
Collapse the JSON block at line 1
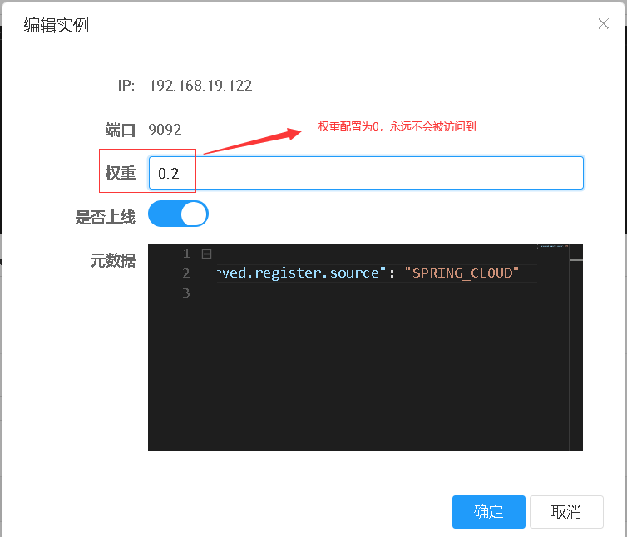click(206, 254)
